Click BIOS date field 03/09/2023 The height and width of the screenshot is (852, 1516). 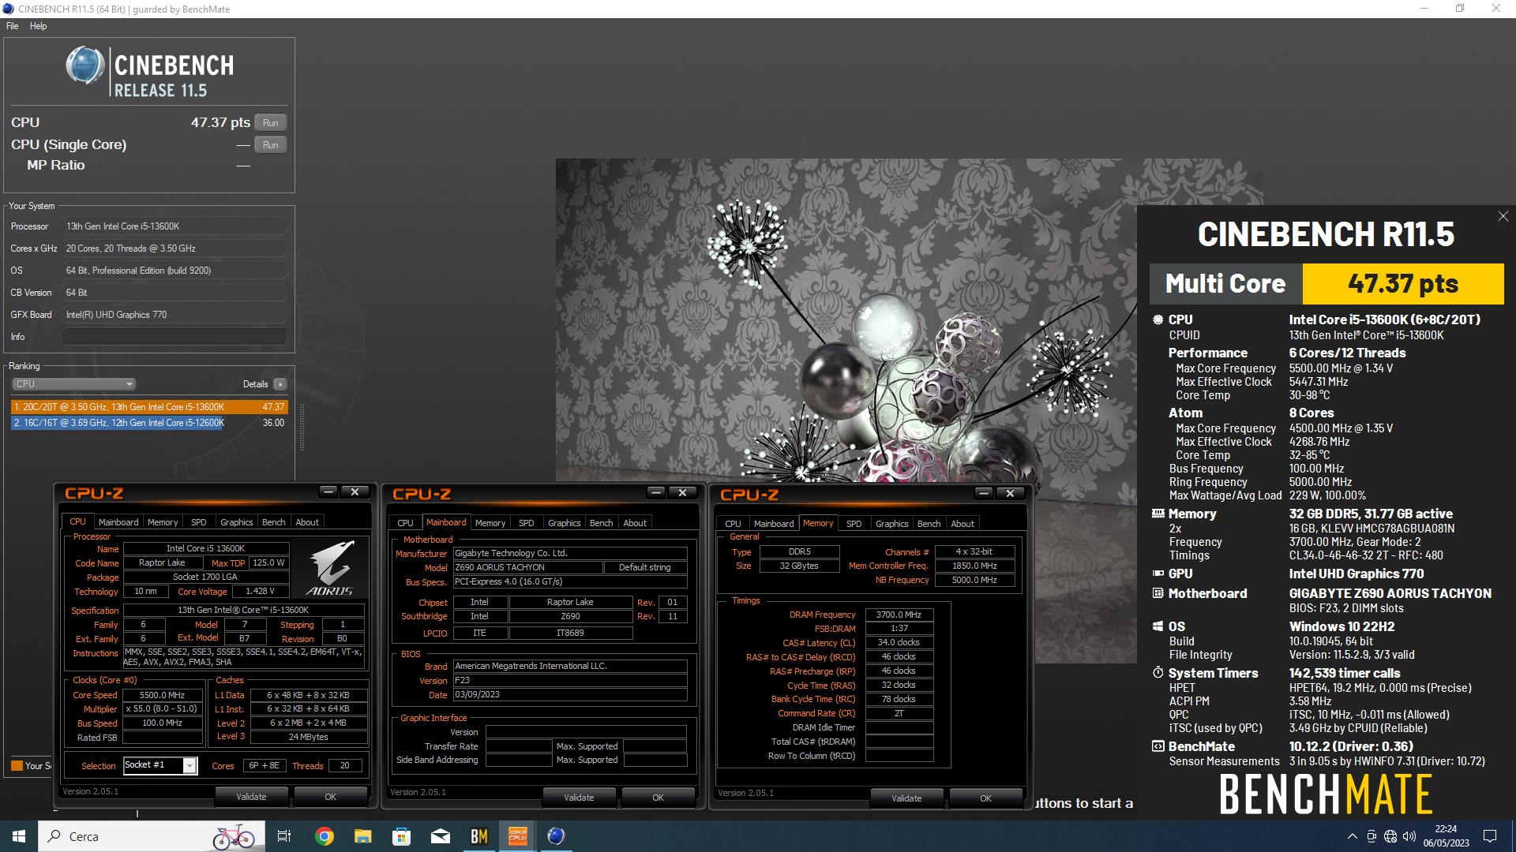[569, 695]
